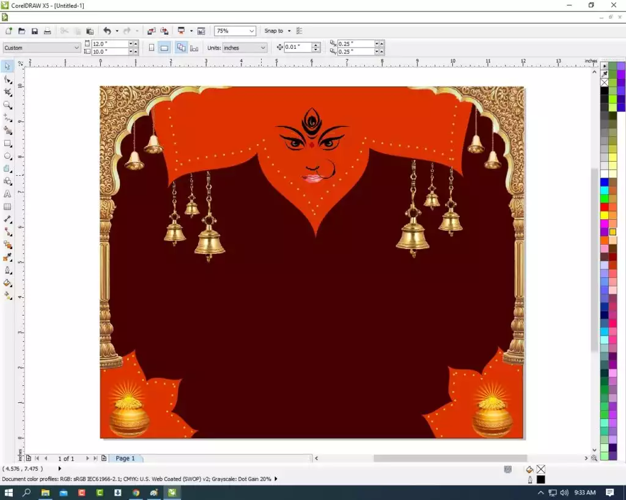This screenshot has height=500, width=626.
Task: Select the Basic Shapes tool
Action: click(x=7, y=181)
